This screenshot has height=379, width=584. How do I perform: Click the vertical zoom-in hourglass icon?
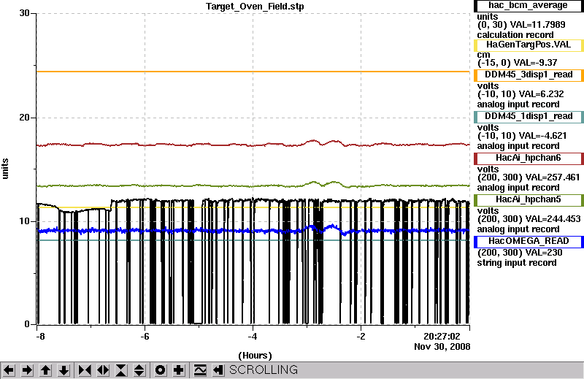point(121,370)
